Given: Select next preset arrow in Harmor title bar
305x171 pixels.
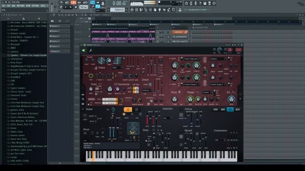Looking at the screenshot, I should [235, 45].
